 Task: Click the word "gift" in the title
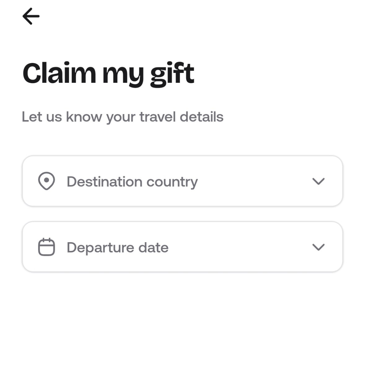point(172,74)
